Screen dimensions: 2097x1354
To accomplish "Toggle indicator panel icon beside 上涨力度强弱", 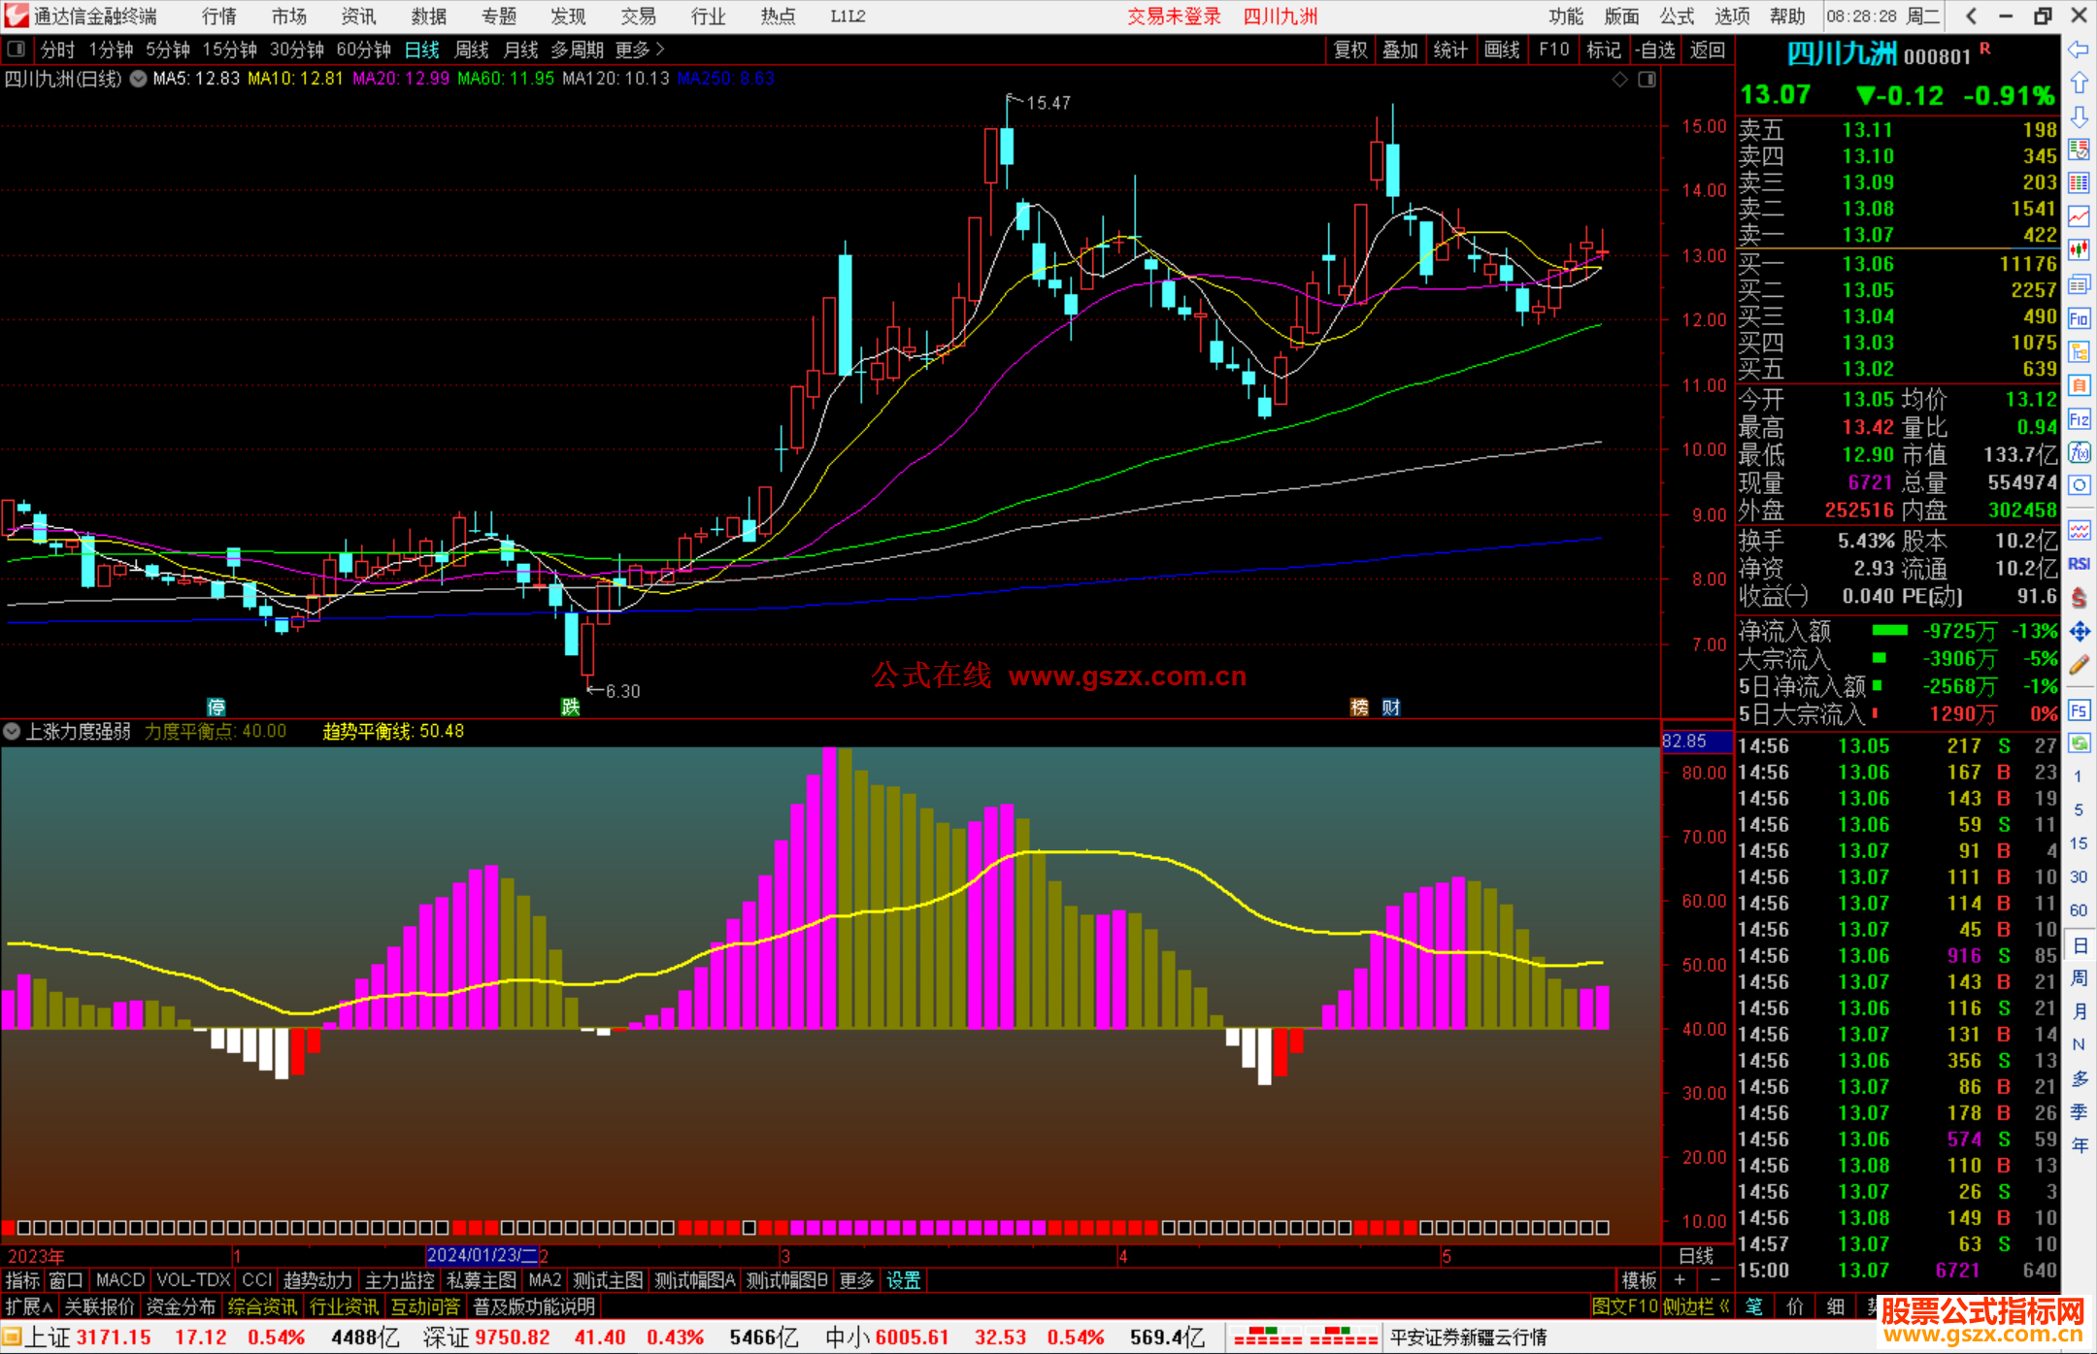I will pyautogui.click(x=12, y=731).
